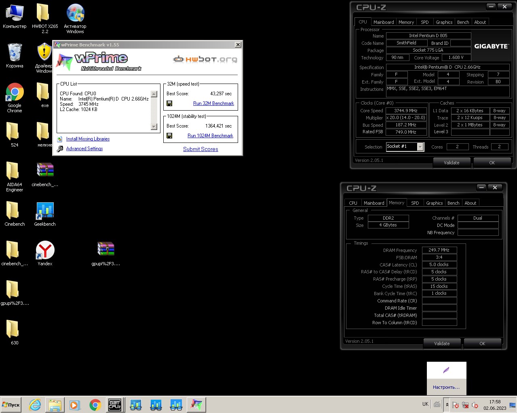This screenshot has width=517, height=413.
Task: Select the gpupi%2F3 RAR archive beside Yandex
Action: point(106,253)
